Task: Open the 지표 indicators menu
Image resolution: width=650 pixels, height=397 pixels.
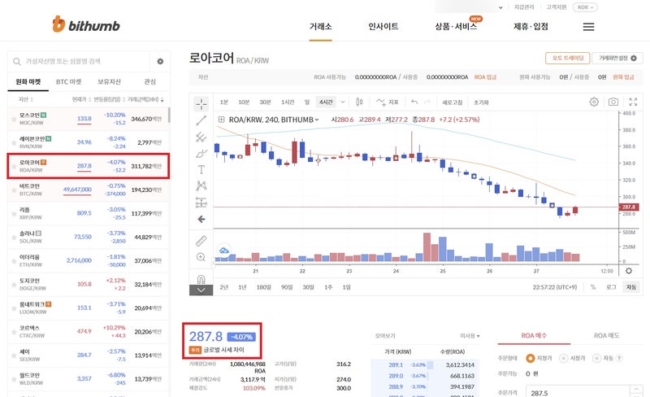Action: (x=388, y=102)
